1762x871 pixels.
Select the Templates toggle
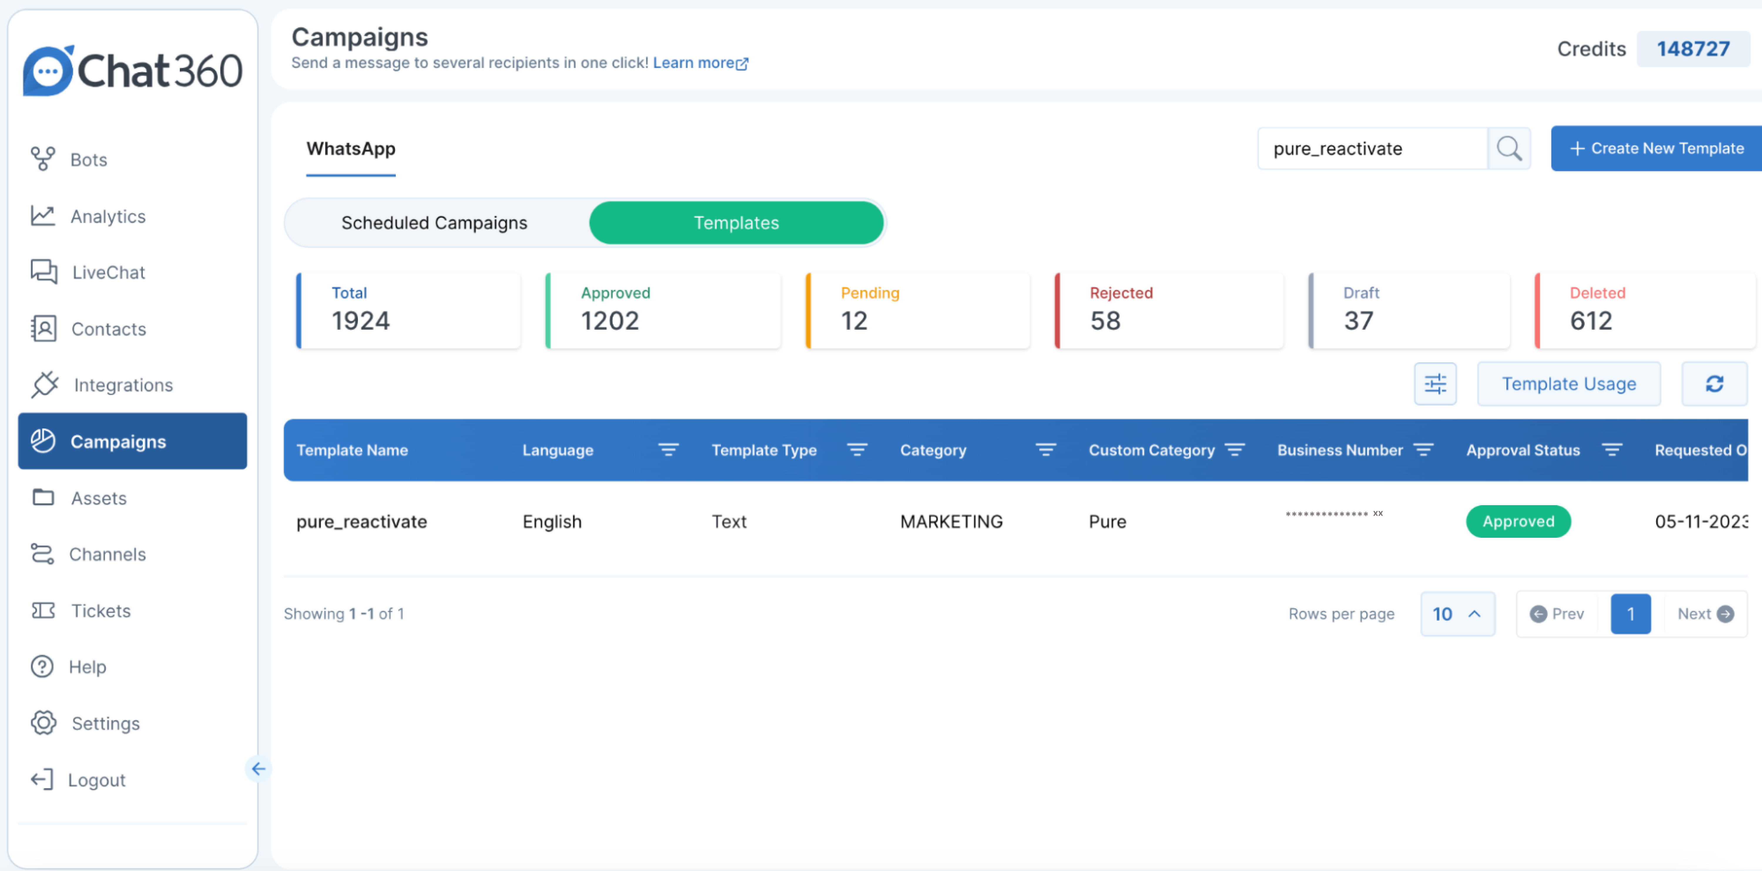click(736, 222)
